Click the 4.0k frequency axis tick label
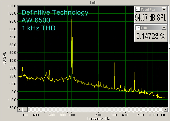The image size is (170, 121). [125, 115]
